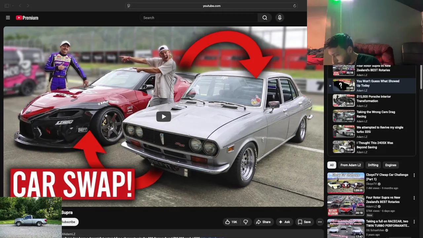
Task: Open the YouTube hamburger guide menu
Action: click(x=8, y=18)
